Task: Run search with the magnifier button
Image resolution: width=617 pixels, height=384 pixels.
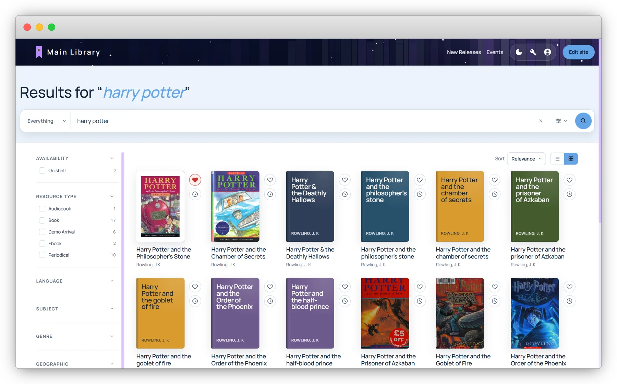Action: [x=583, y=121]
